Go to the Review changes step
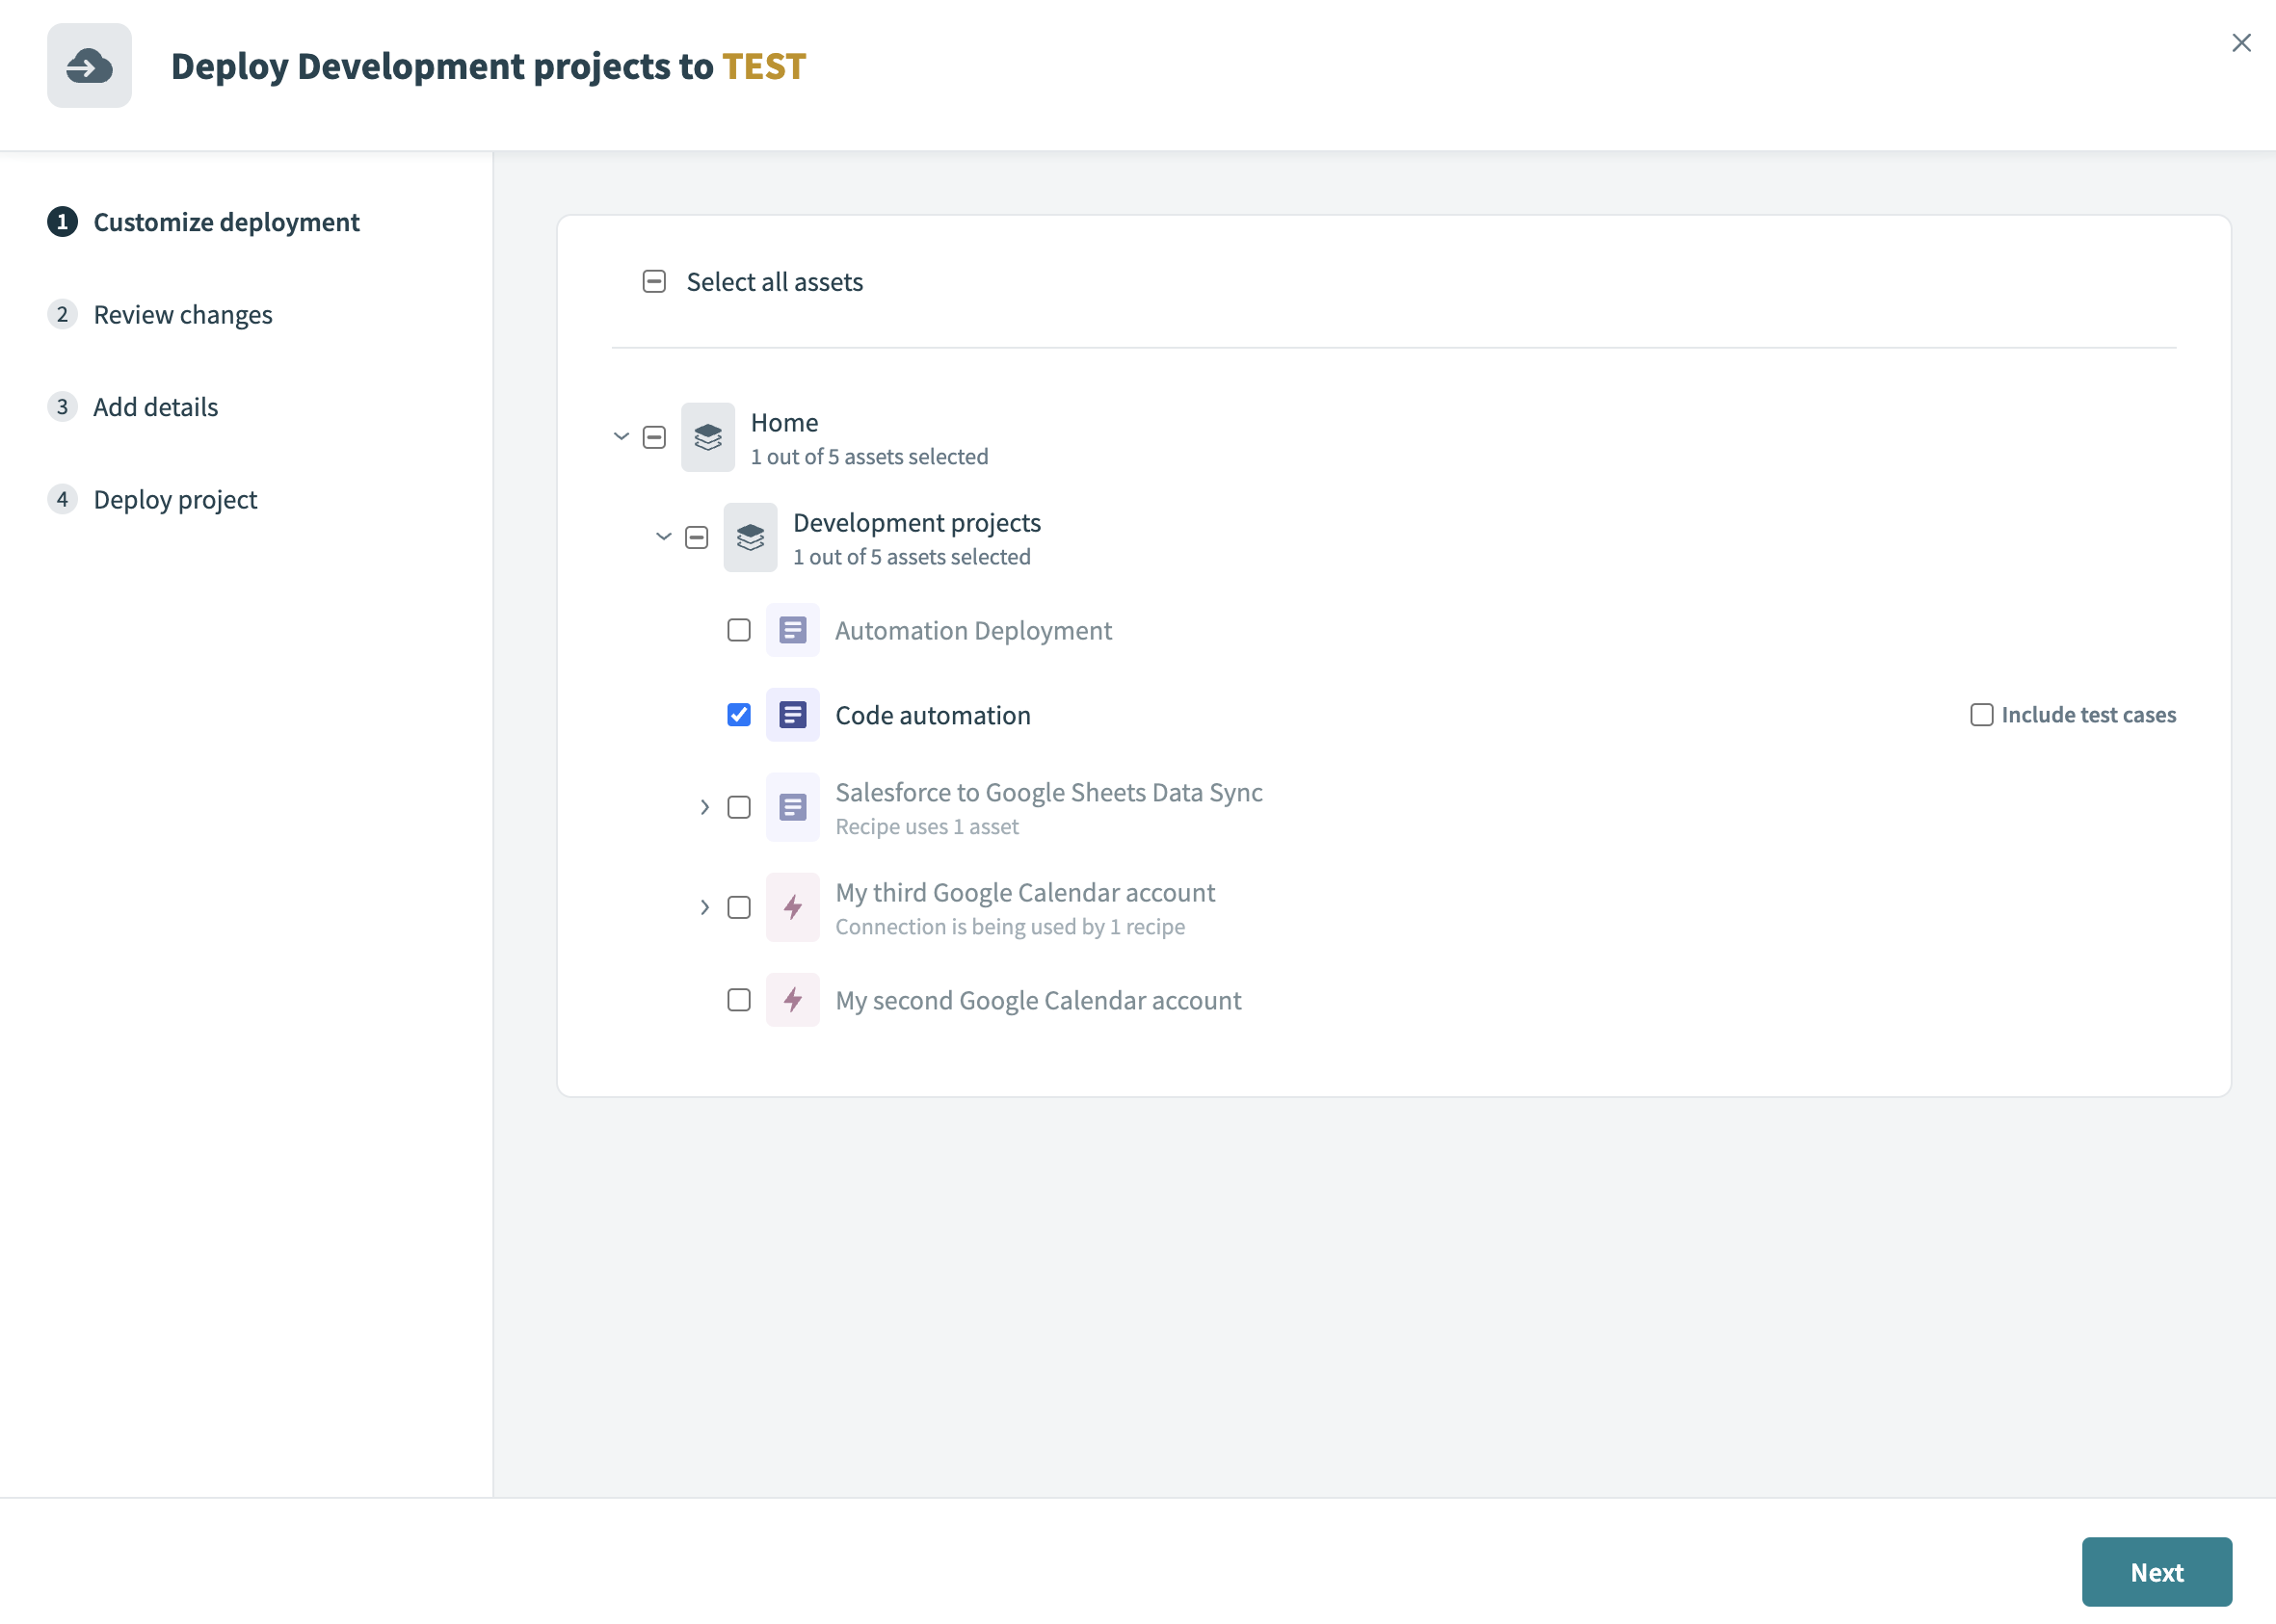This screenshot has width=2276, height=1624. click(182, 315)
